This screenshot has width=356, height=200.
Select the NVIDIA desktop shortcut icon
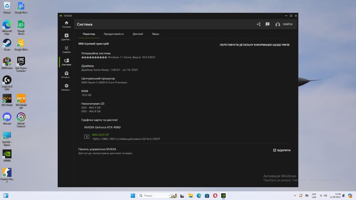(x=7, y=156)
